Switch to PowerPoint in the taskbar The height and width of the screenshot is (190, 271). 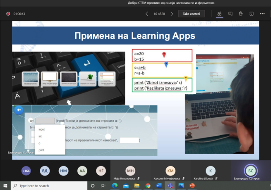pos(192,186)
